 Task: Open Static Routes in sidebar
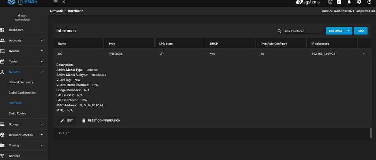pyautogui.click(x=17, y=113)
